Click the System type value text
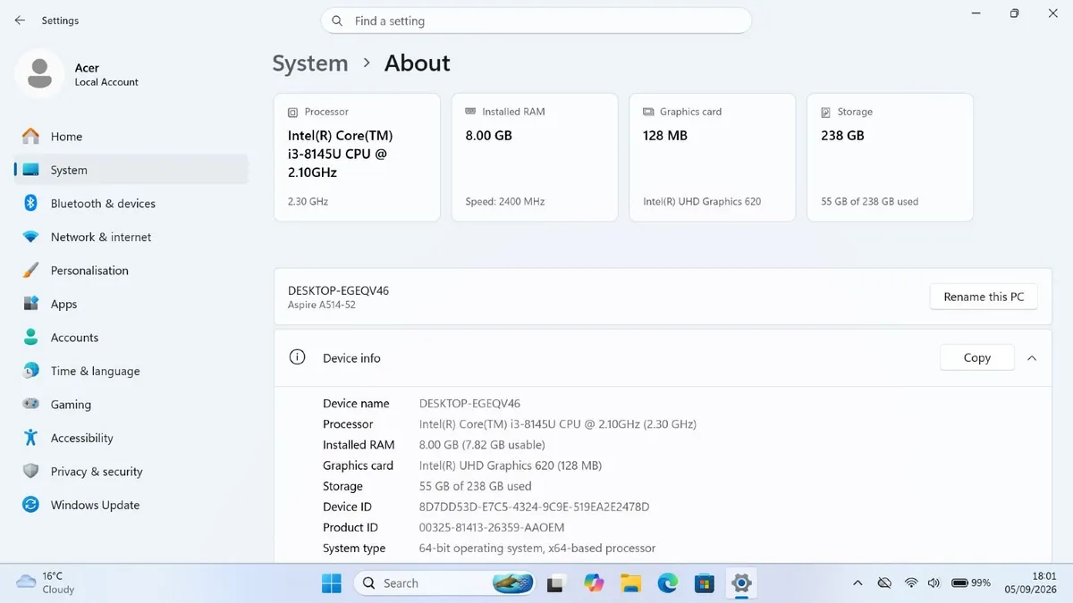Viewport: 1073px width, 603px height. [x=537, y=549]
